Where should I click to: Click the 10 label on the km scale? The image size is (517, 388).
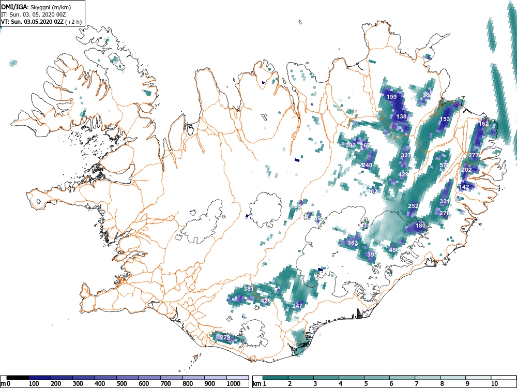(494, 384)
